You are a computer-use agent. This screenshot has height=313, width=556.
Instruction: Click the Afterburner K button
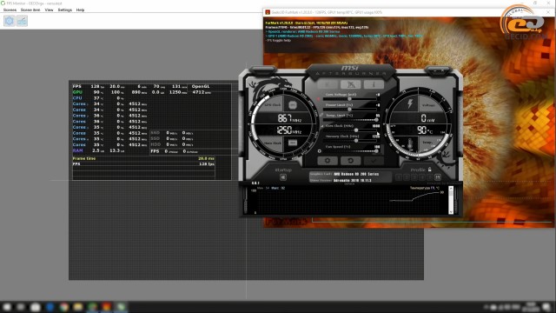coord(327,84)
